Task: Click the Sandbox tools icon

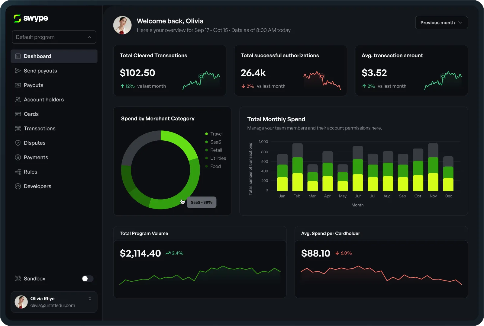Action: pyautogui.click(x=18, y=279)
